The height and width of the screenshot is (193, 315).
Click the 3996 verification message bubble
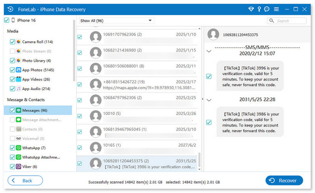250,76
